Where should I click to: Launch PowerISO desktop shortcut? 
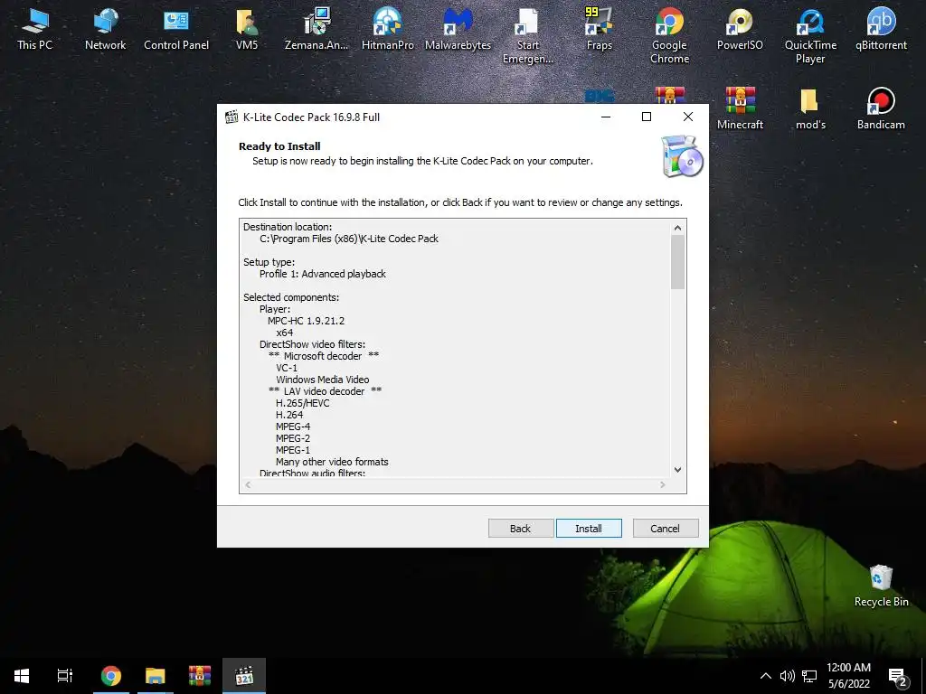pyautogui.click(x=740, y=28)
